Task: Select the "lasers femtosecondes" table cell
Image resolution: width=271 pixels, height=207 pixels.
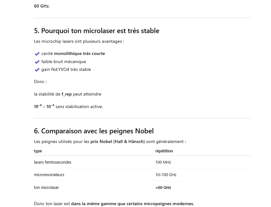Action: click(x=50, y=162)
